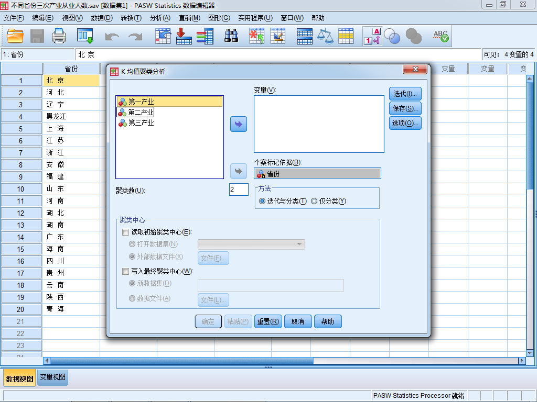This screenshot has height=402, width=537.
Task: Click the 帮助 button in dialog
Action: pyautogui.click(x=328, y=321)
